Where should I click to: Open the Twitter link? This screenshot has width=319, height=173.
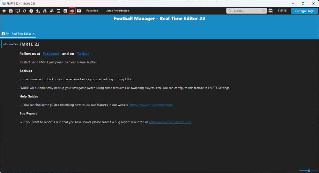[x=83, y=54]
